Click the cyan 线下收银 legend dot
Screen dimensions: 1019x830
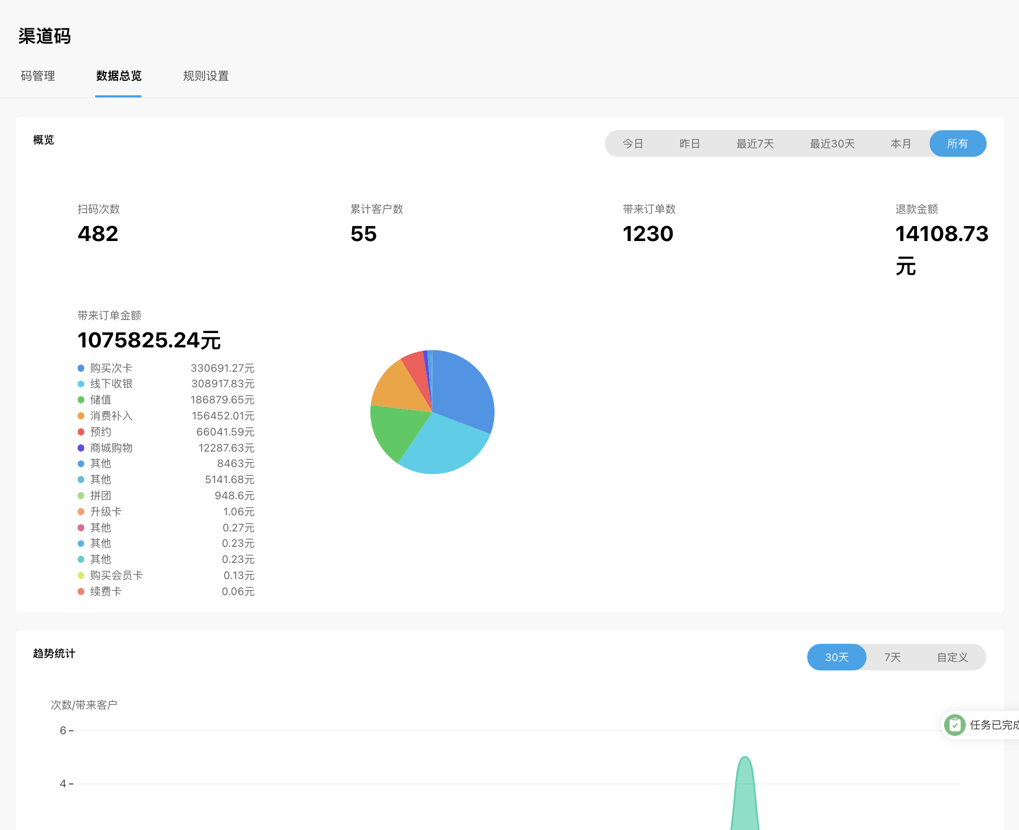coord(81,384)
